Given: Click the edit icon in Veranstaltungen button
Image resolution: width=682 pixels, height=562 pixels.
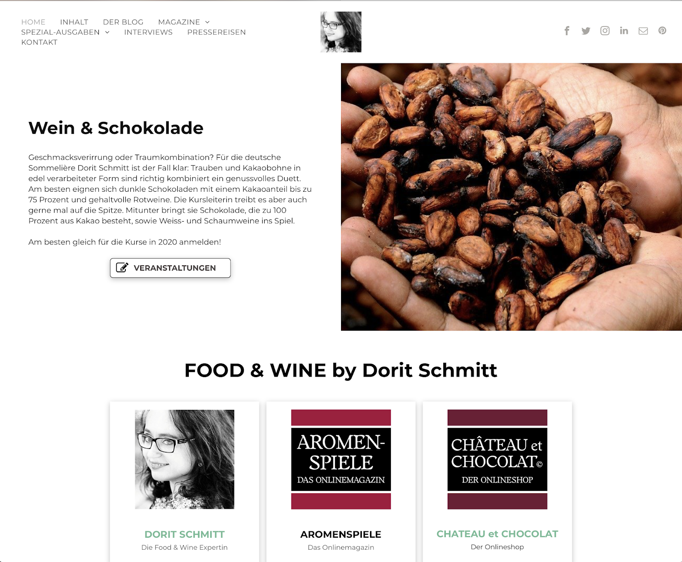Looking at the screenshot, I should (x=122, y=268).
